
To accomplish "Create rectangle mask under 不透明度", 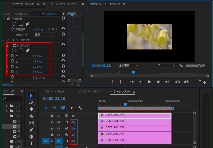I will point(21,24).
